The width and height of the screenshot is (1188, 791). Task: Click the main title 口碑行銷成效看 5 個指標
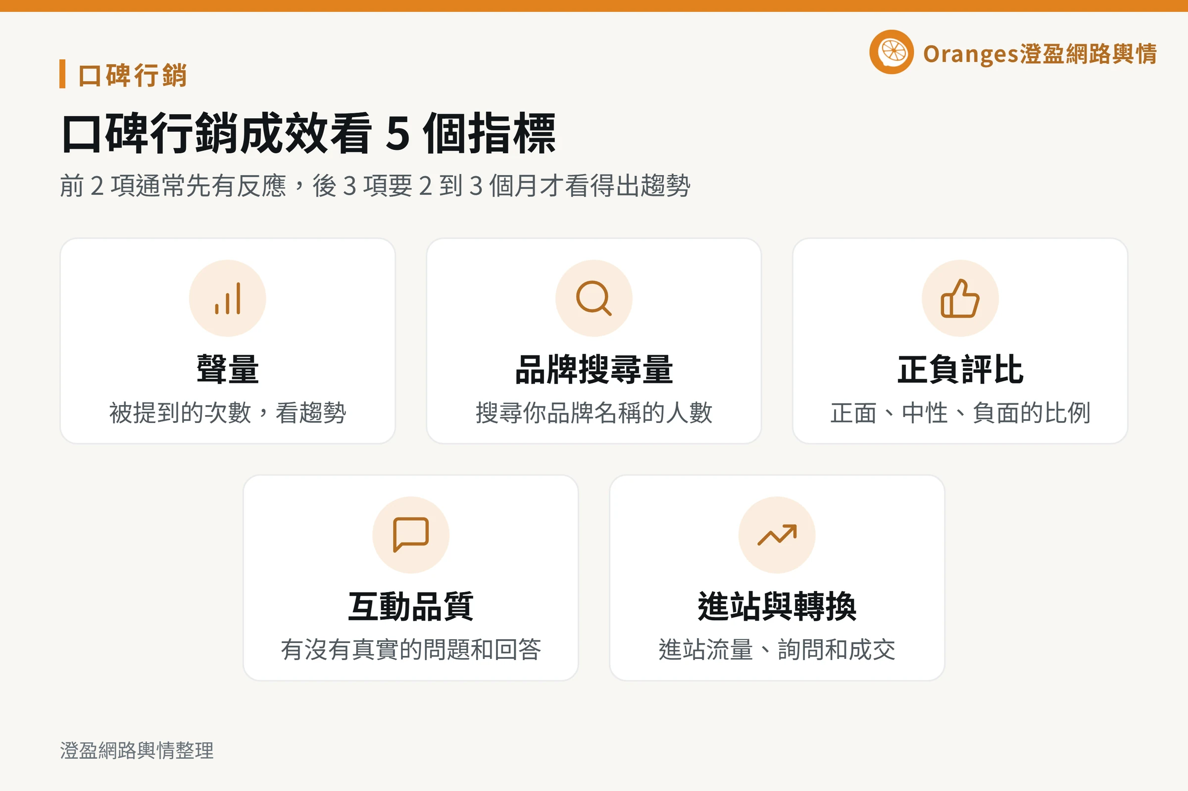coord(308,133)
